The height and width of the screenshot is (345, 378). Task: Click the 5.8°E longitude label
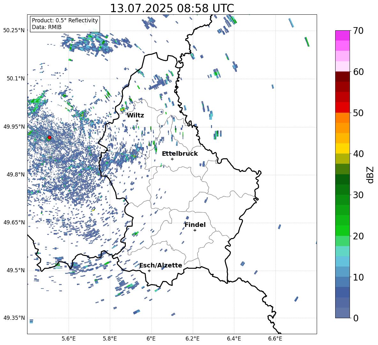(x=110, y=339)
